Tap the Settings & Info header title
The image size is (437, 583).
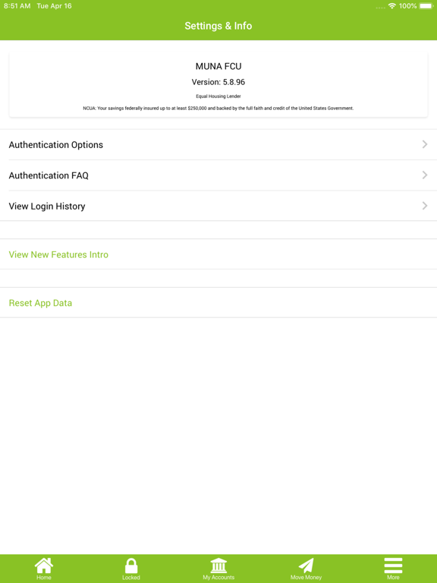tap(218, 26)
